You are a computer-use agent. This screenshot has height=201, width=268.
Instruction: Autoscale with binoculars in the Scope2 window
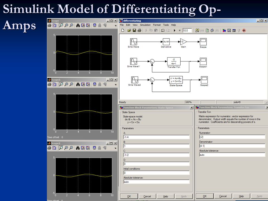click(x=78, y=148)
